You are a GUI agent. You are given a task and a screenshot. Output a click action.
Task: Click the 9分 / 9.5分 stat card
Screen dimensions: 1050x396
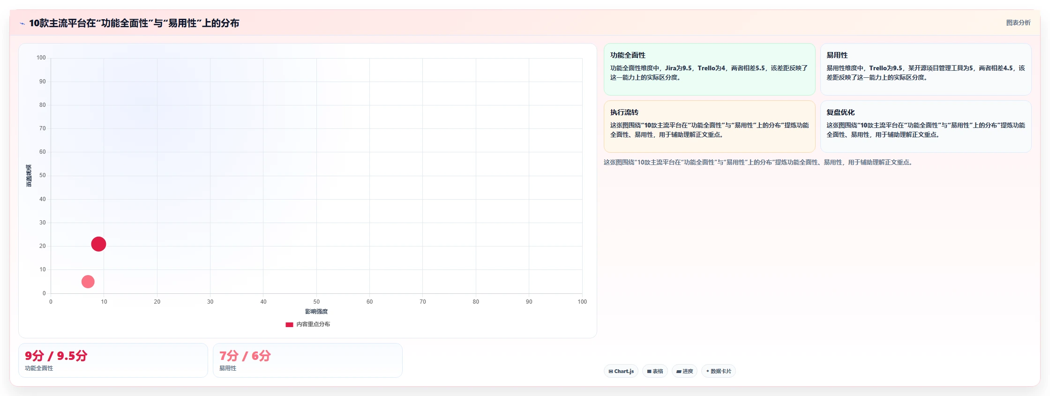point(113,360)
